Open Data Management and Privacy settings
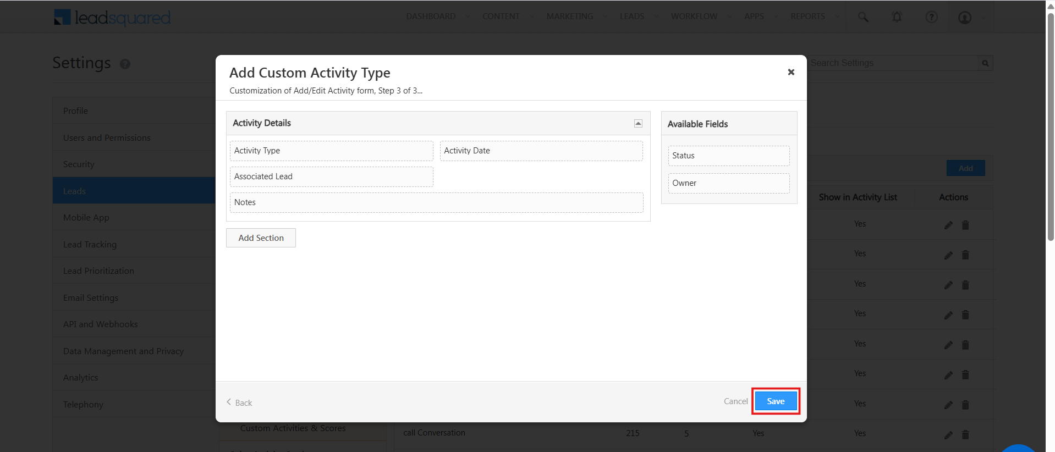This screenshot has height=452, width=1055. pyautogui.click(x=134, y=351)
